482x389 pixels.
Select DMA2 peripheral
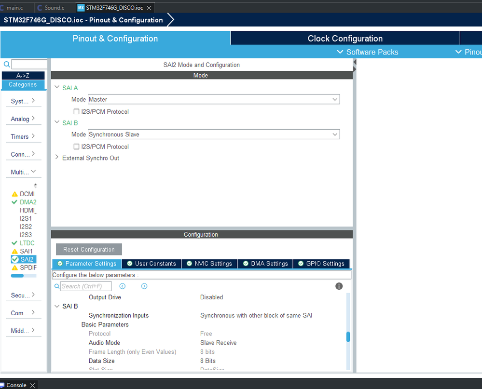(x=28, y=202)
